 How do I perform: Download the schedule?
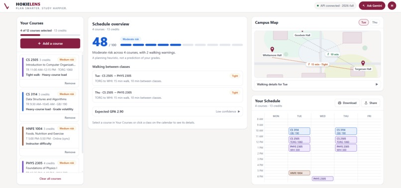pos(347,103)
